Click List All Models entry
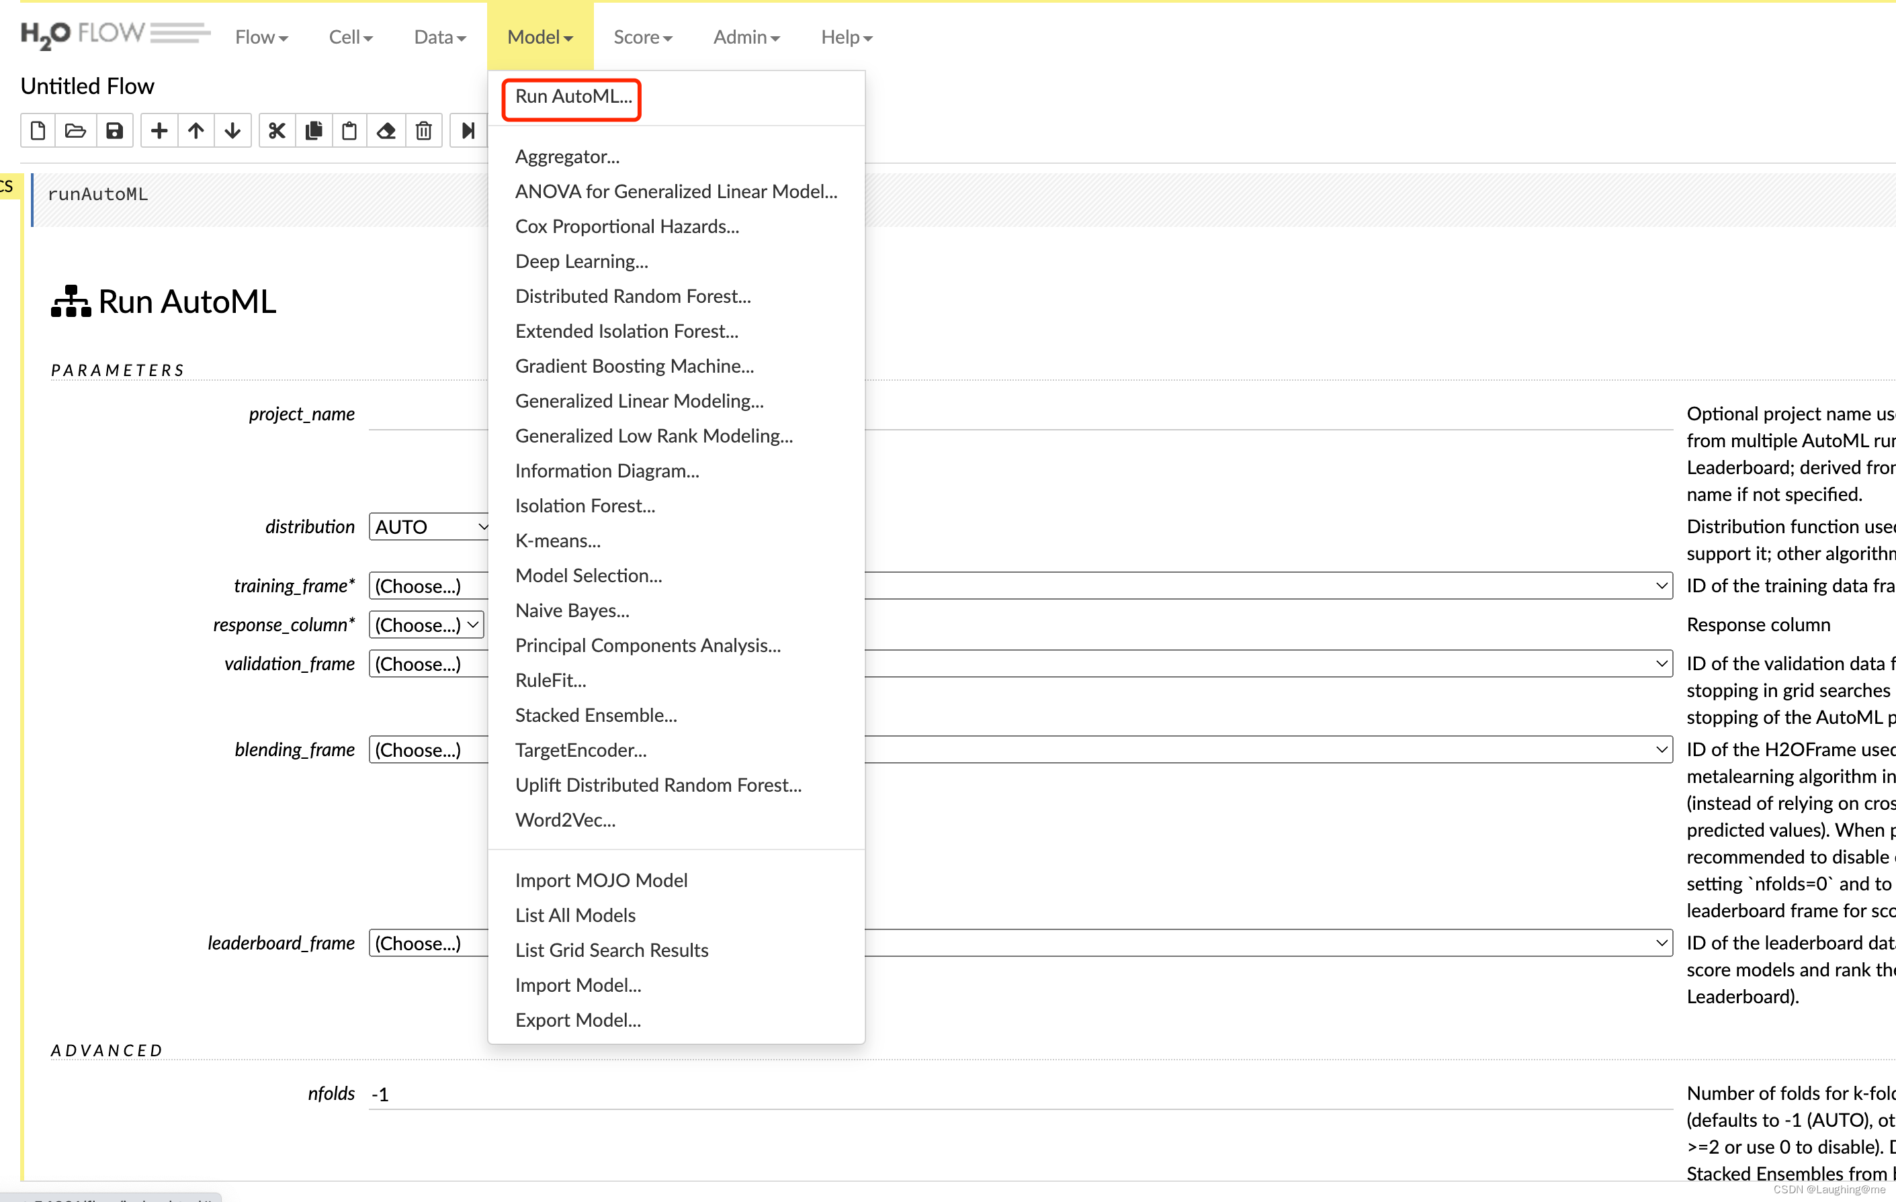The height and width of the screenshot is (1202, 1896). [575, 915]
